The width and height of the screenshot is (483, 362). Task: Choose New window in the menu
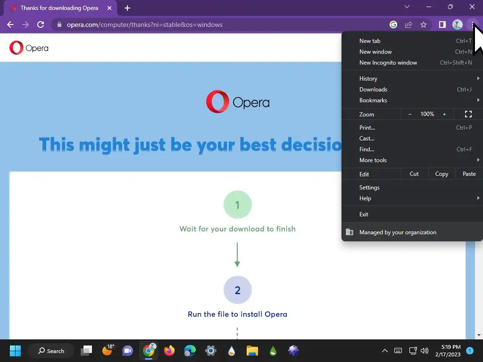click(412, 52)
